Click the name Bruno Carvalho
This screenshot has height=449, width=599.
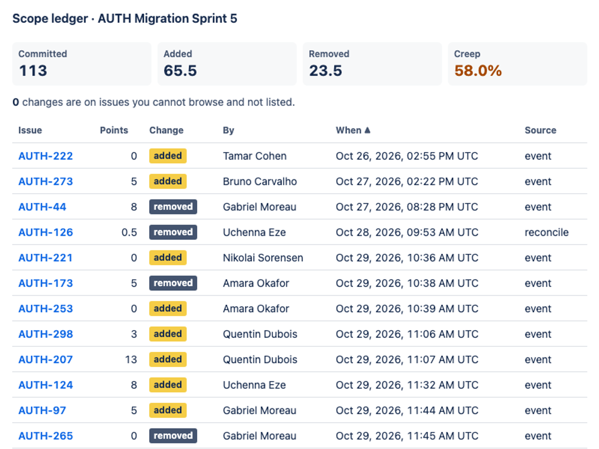click(x=260, y=182)
